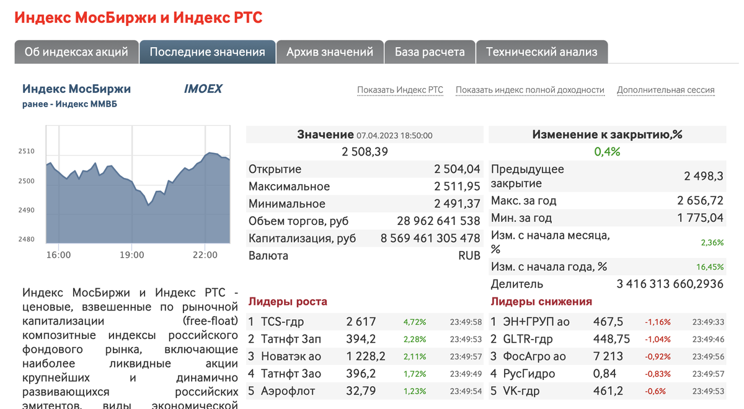Click month-to-date change 2,36%
Screen dimensions: 744x409
coord(712,243)
